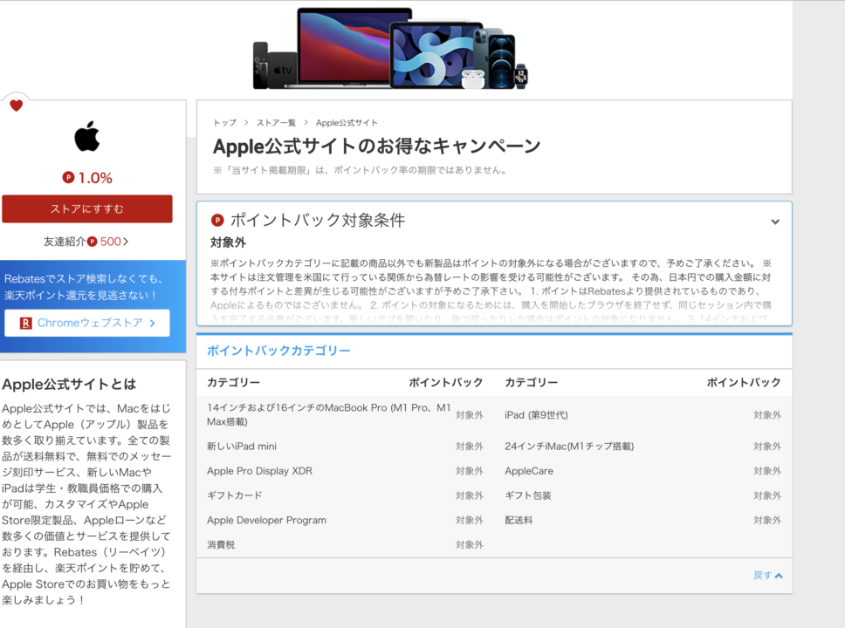Go to トップ breadcrumb
The height and width of the screenshot is (628, 845).
point(224,123)
